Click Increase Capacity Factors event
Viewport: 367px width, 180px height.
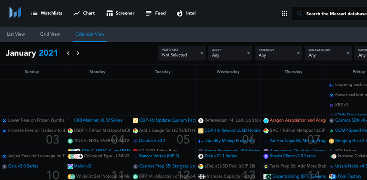(x=231, y=177)
